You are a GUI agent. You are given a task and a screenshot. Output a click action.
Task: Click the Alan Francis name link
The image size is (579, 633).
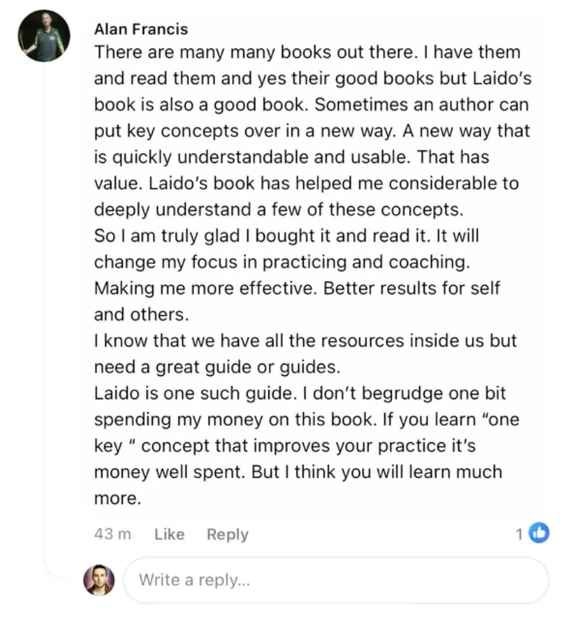coord(141,29)
